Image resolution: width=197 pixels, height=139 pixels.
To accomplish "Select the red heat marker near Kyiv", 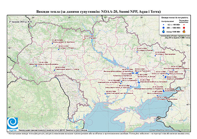I will 84,40.
